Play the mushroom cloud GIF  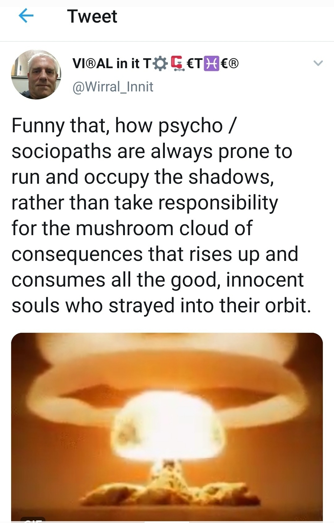[x=167, y=428]
